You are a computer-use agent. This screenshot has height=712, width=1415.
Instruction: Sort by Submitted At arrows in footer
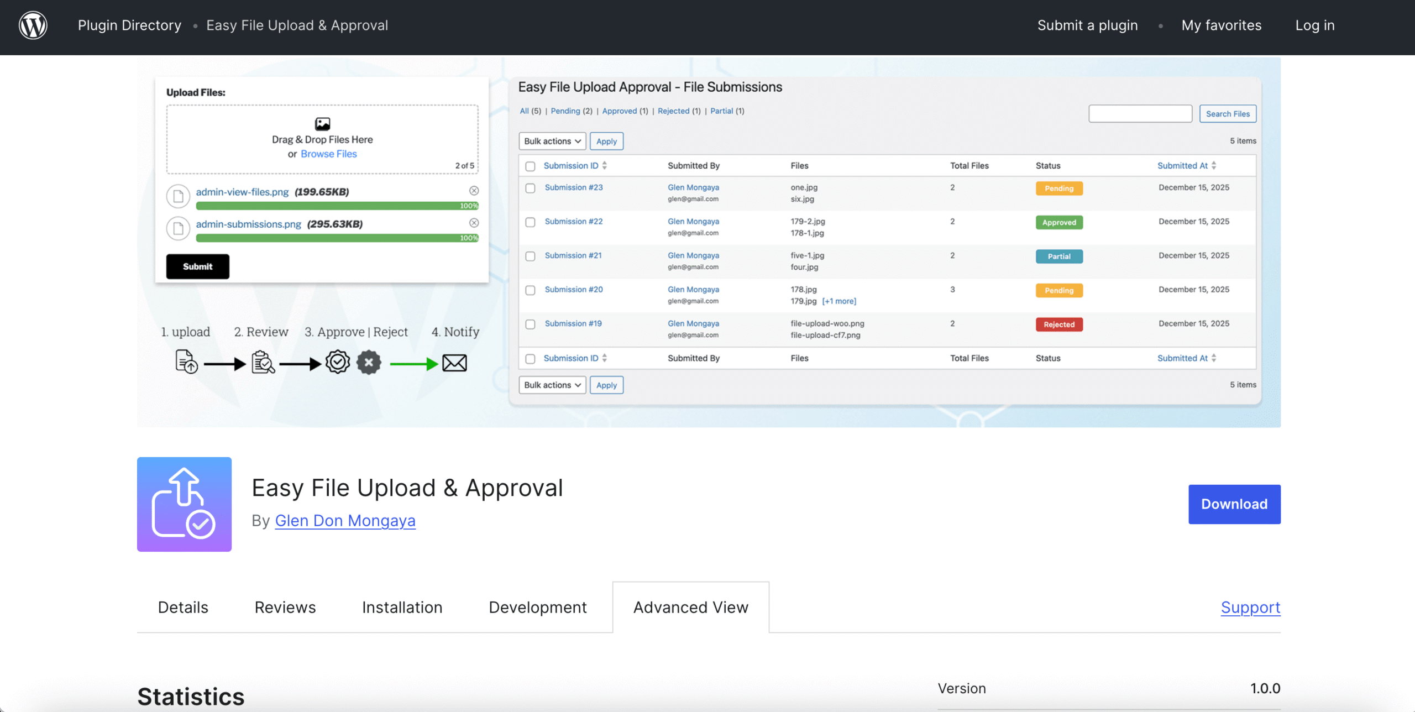point(1214,358)
